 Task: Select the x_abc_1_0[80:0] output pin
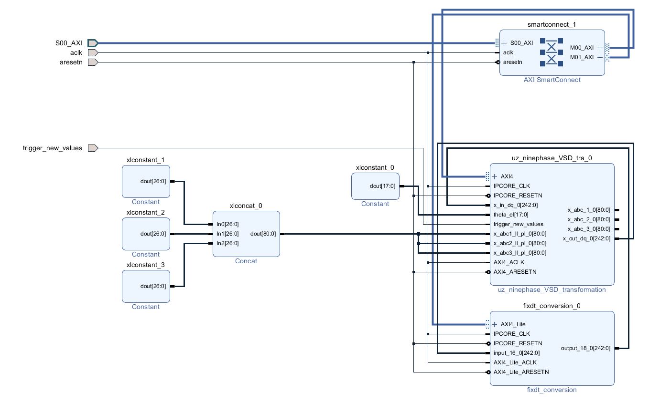pos(589,210)
